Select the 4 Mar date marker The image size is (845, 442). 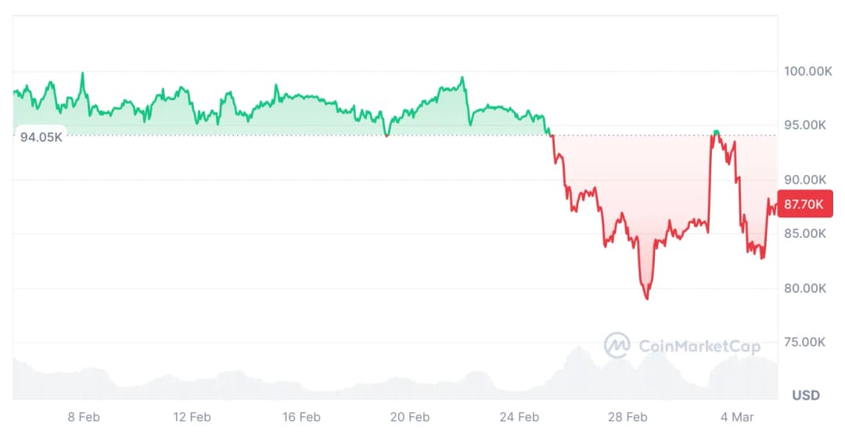point(736,417)
